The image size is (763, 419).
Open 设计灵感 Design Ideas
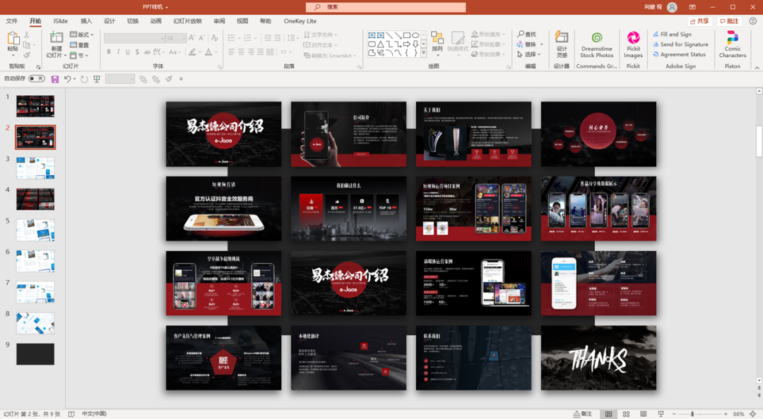pyautogui.click(x=562, y=44)
